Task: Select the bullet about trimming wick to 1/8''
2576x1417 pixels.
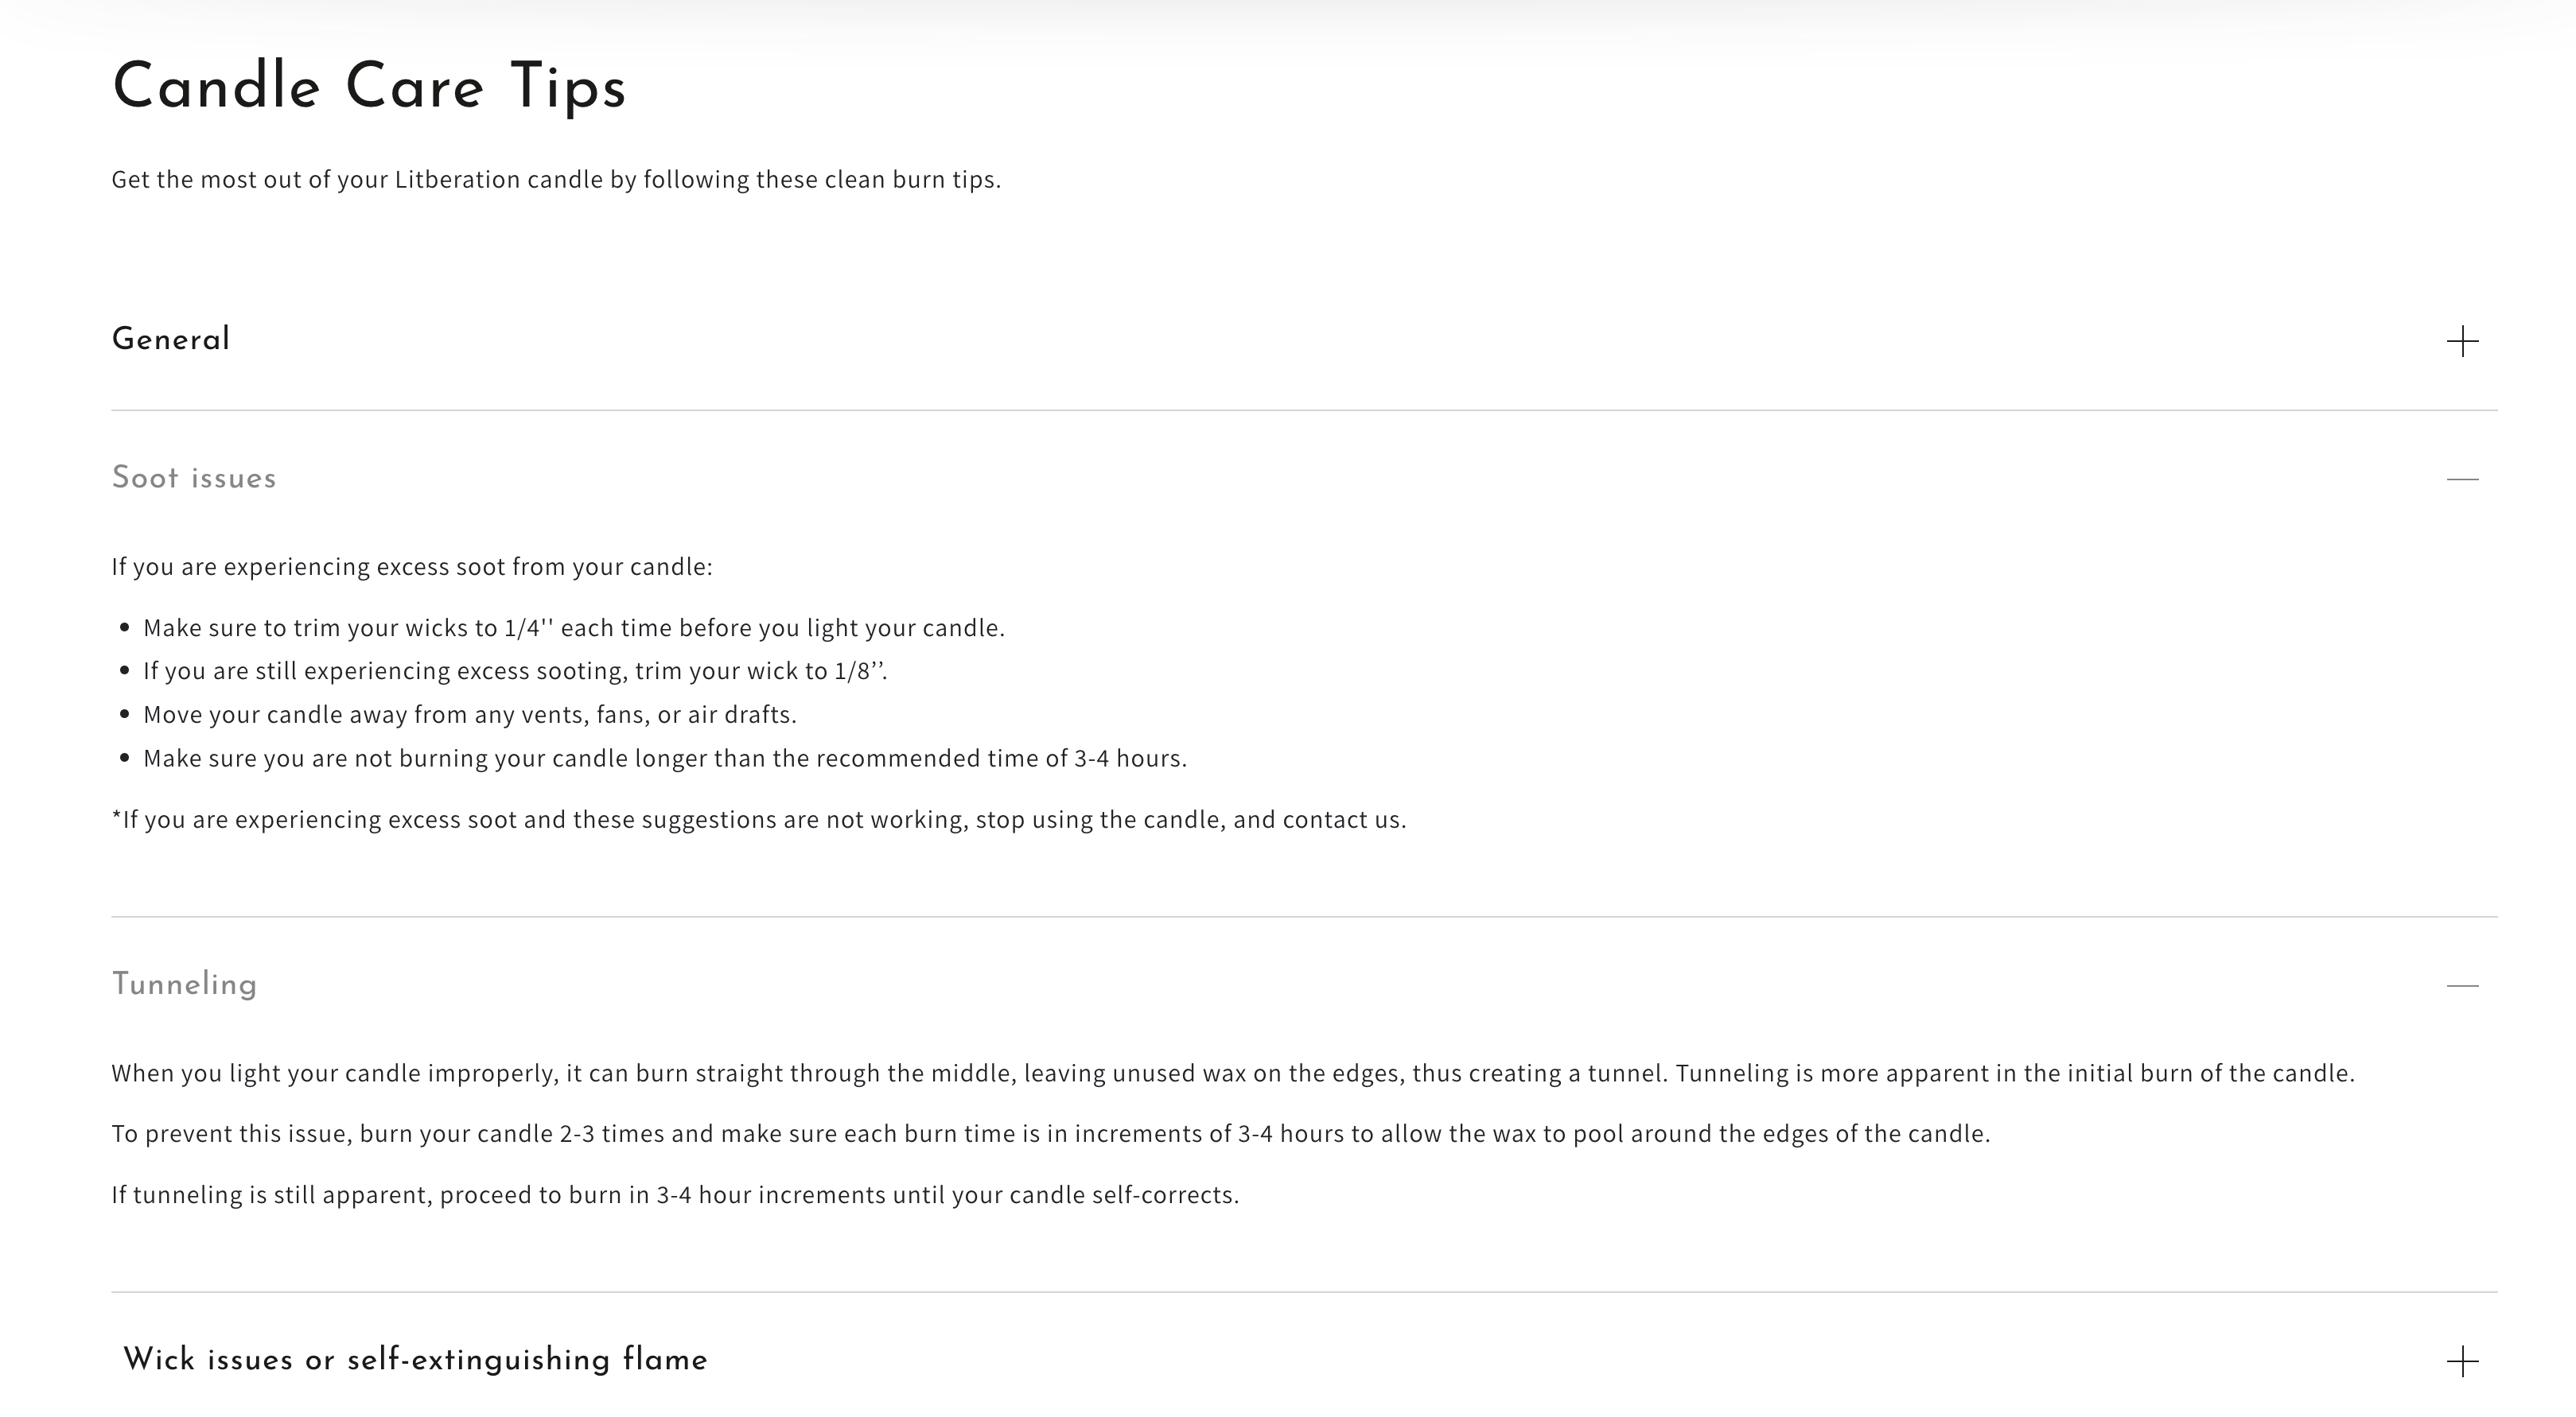Action: [x=515, y=672]
